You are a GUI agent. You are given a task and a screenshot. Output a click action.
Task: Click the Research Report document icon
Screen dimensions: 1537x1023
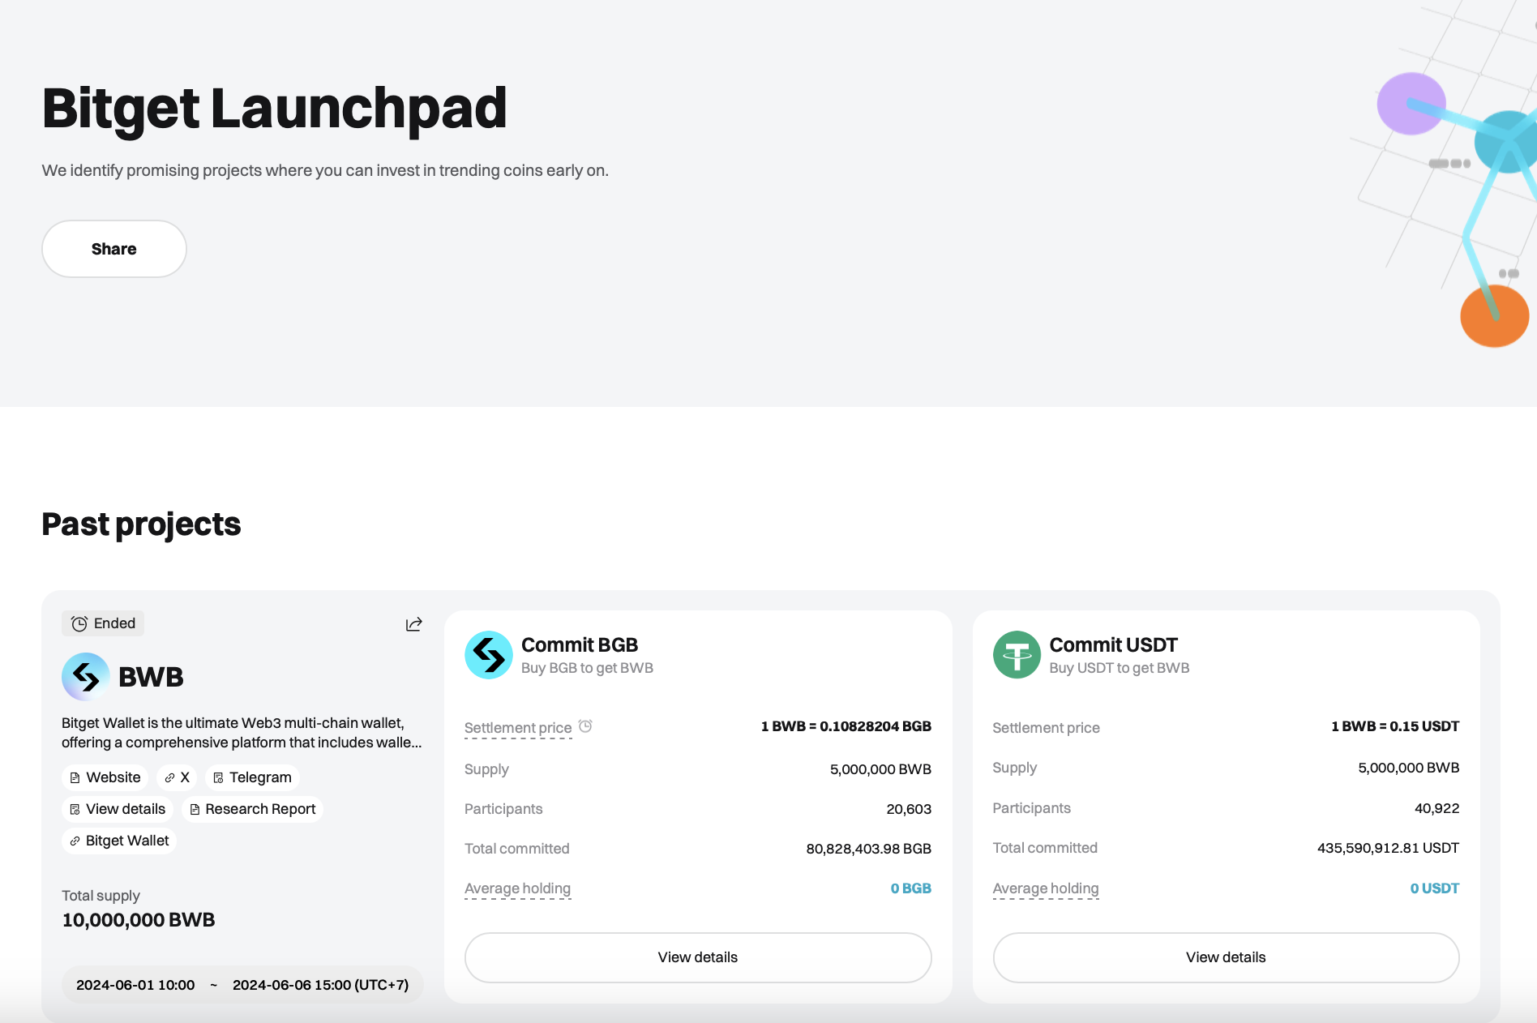(195, 810)
